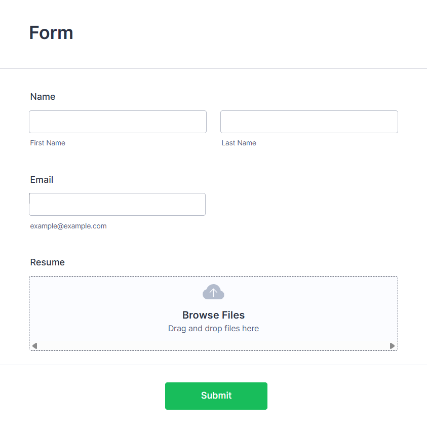The image size is (427, 432).
Task: Click the left arrow in the Resume box
Action: (x=34, y=346)
